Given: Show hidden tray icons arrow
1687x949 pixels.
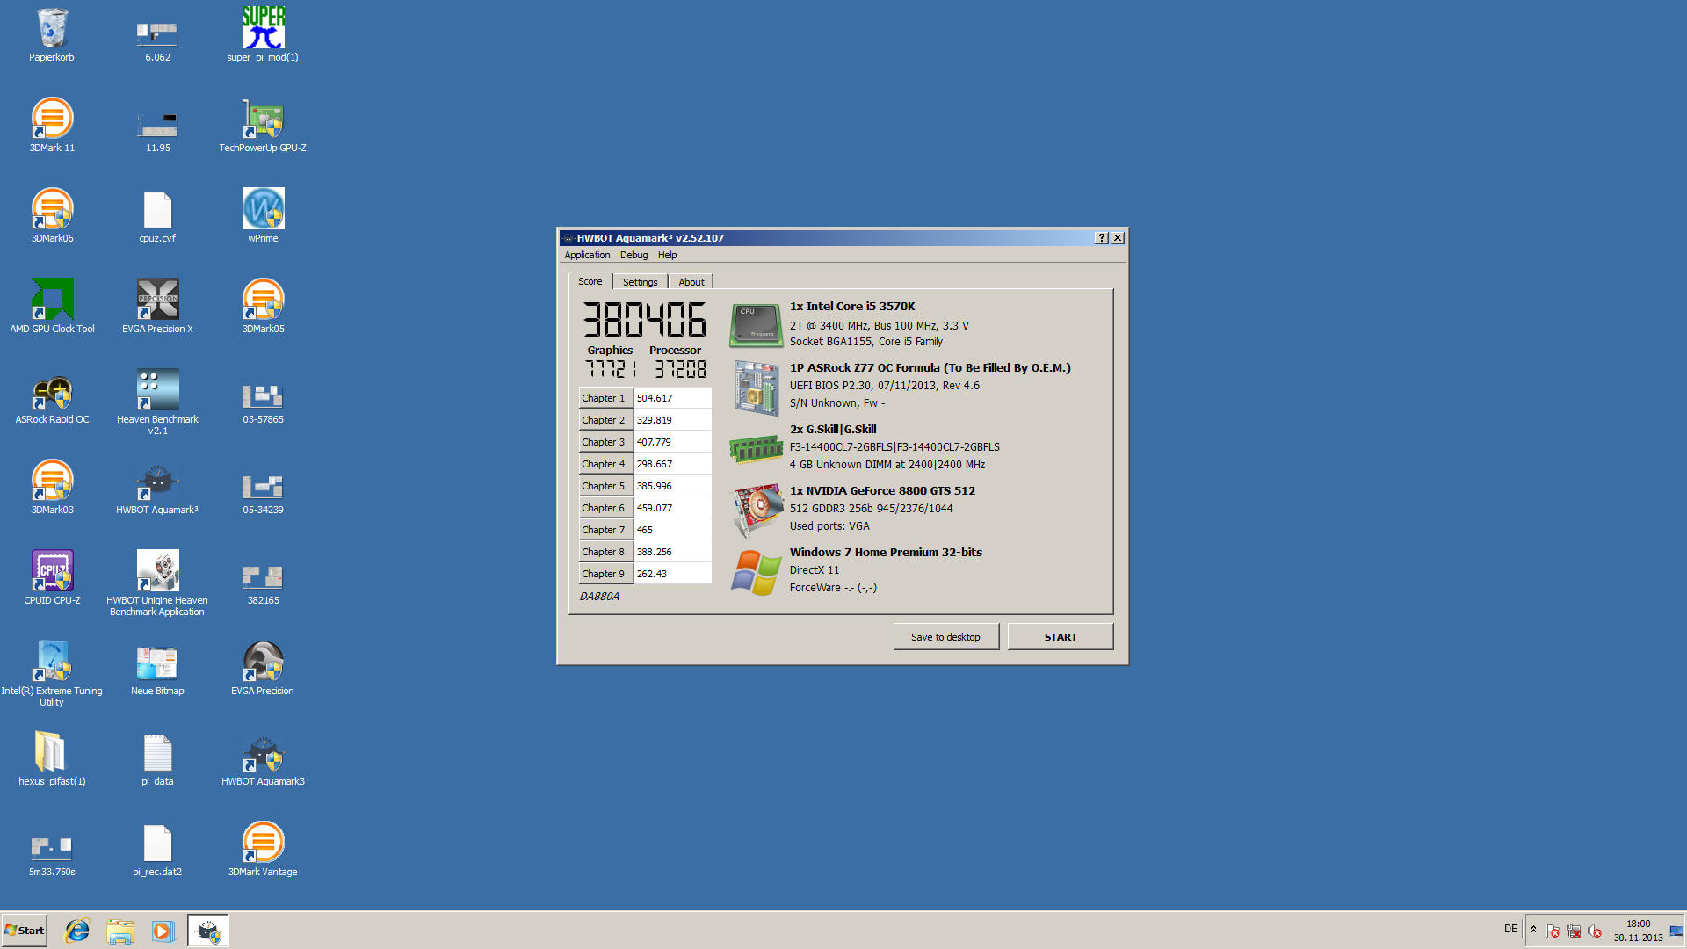Looking at the screenshot, I should 1533,930.
